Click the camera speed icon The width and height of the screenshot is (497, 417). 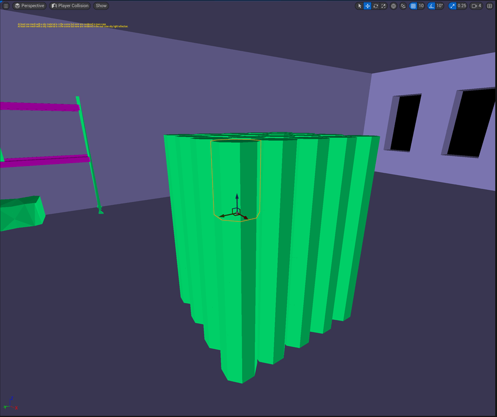474,6
